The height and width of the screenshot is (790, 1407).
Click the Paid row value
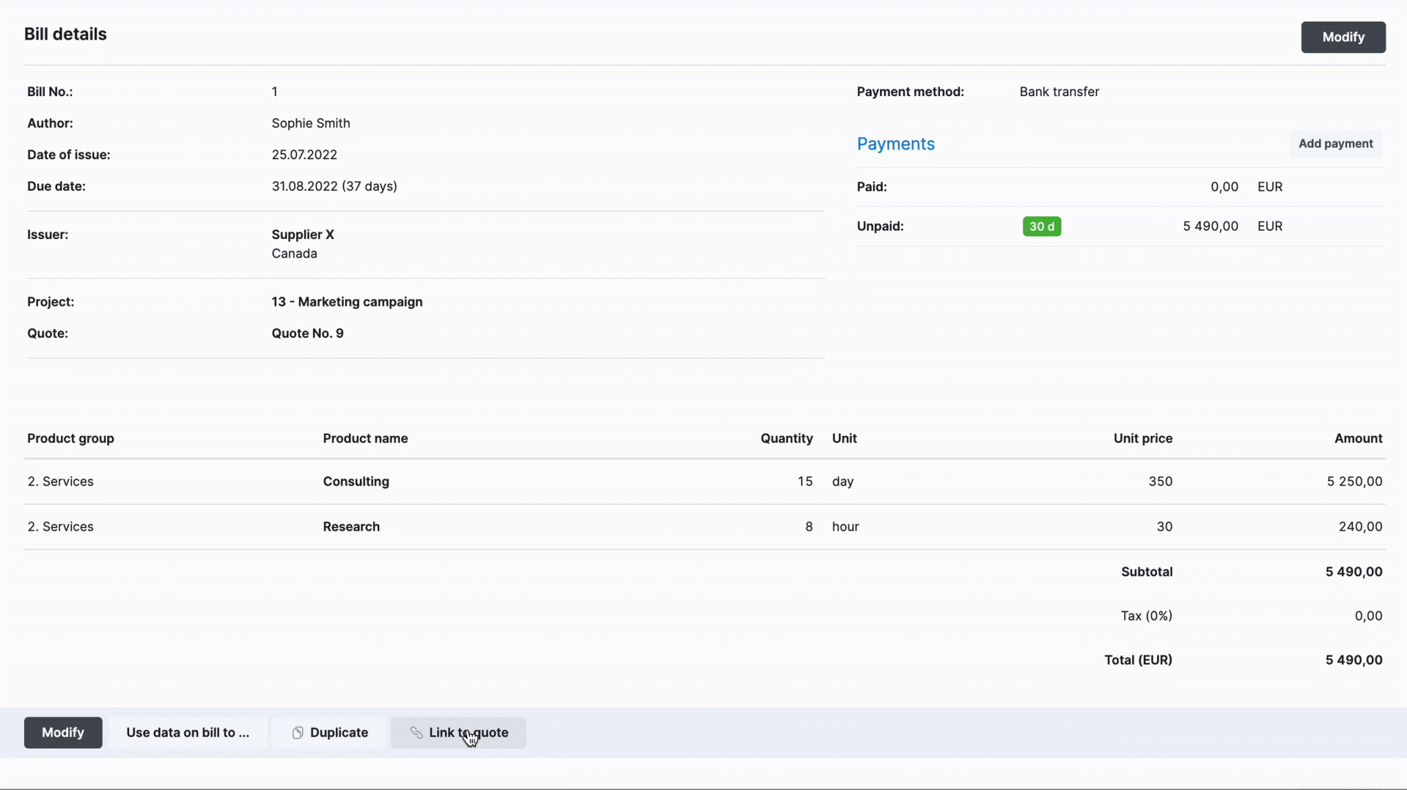point(1224,186)
